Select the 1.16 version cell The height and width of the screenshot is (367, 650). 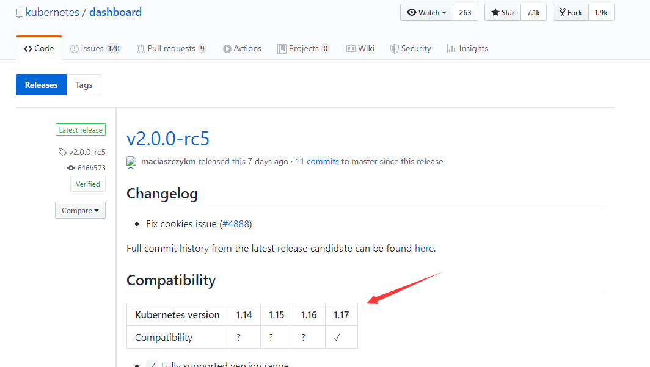point(309,315)
